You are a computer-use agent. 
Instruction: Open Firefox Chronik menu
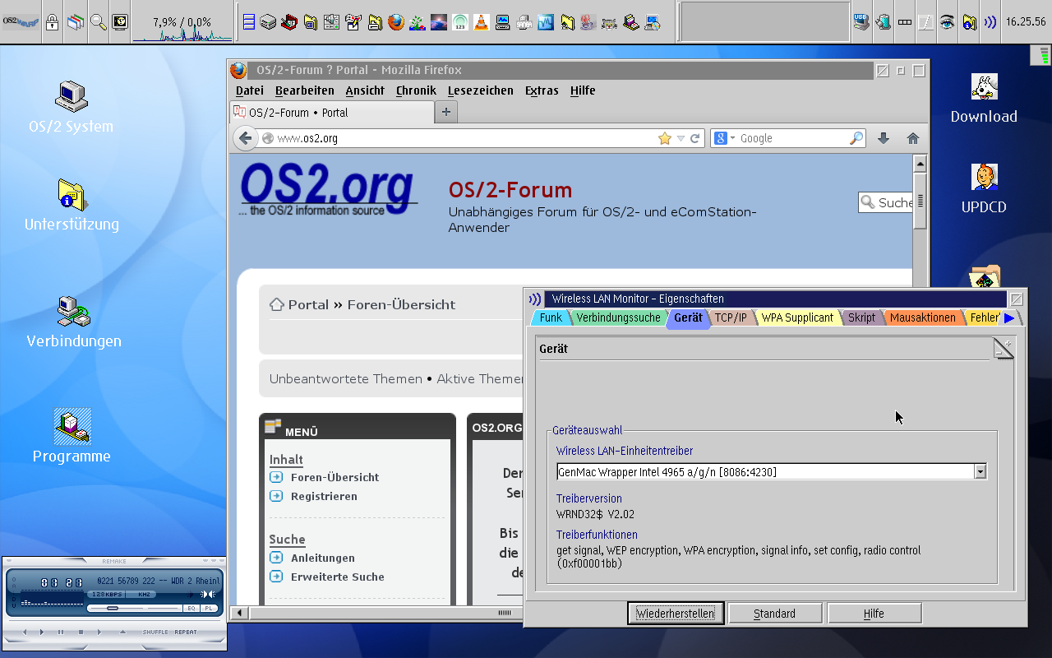[x=416, y=90]
